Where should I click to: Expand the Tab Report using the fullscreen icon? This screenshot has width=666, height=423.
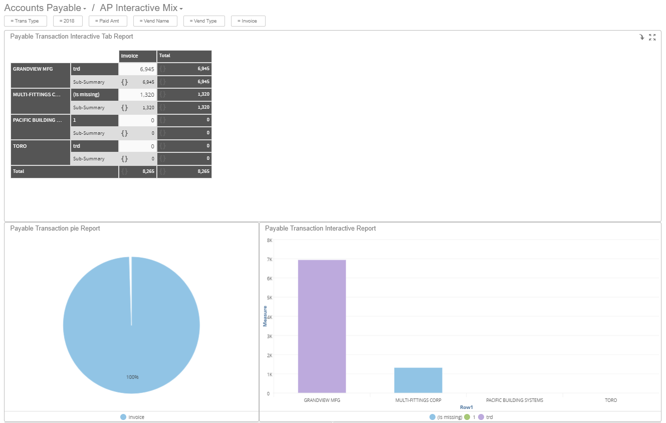coord(652,37)
